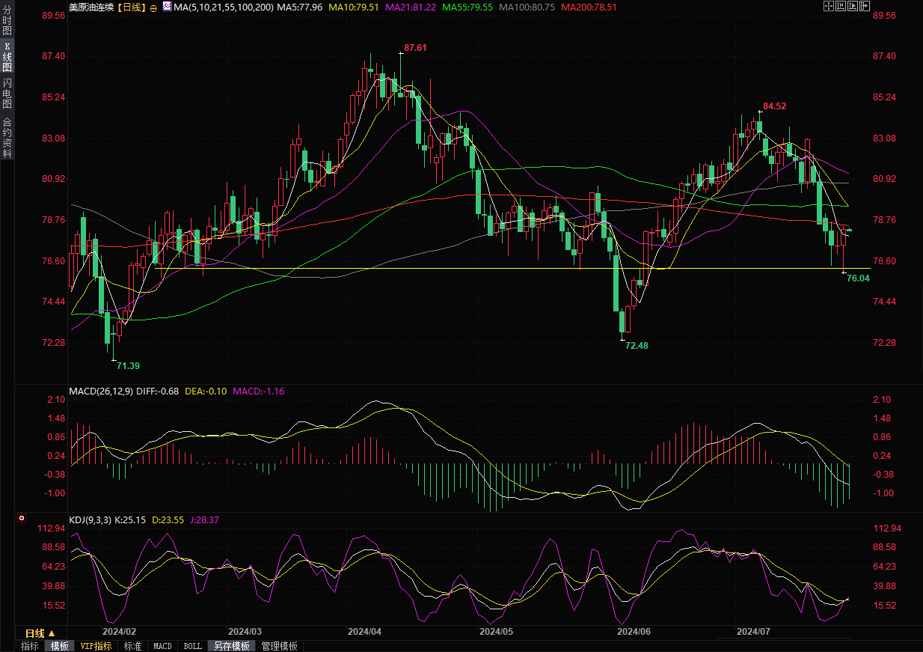This screenshot has width=923, height=652.
Task: Apply the 标准 template
Action: (x=132, y=646)
